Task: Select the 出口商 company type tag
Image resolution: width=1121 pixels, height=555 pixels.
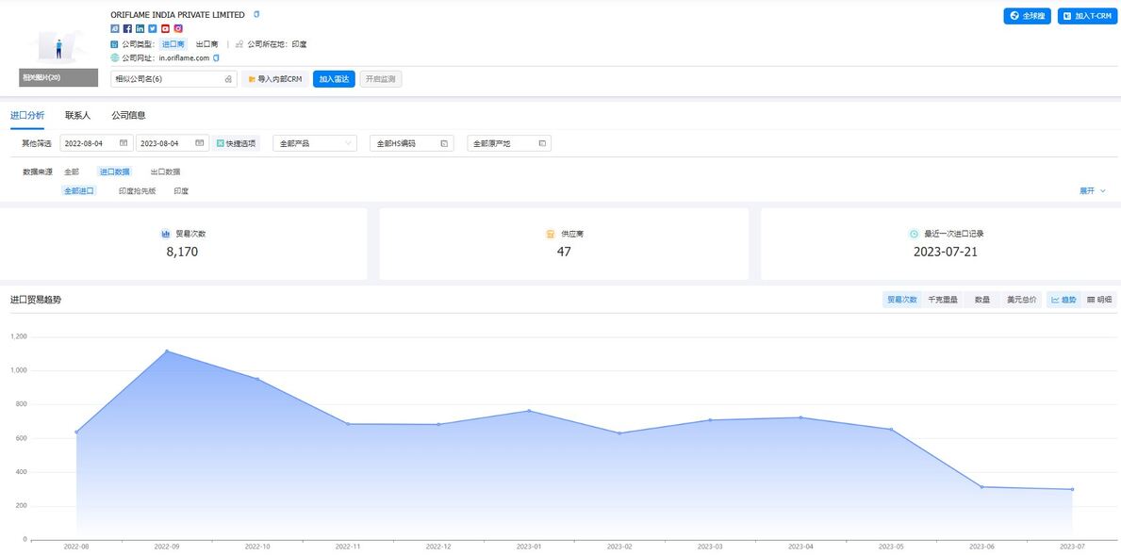Action: 206,44
